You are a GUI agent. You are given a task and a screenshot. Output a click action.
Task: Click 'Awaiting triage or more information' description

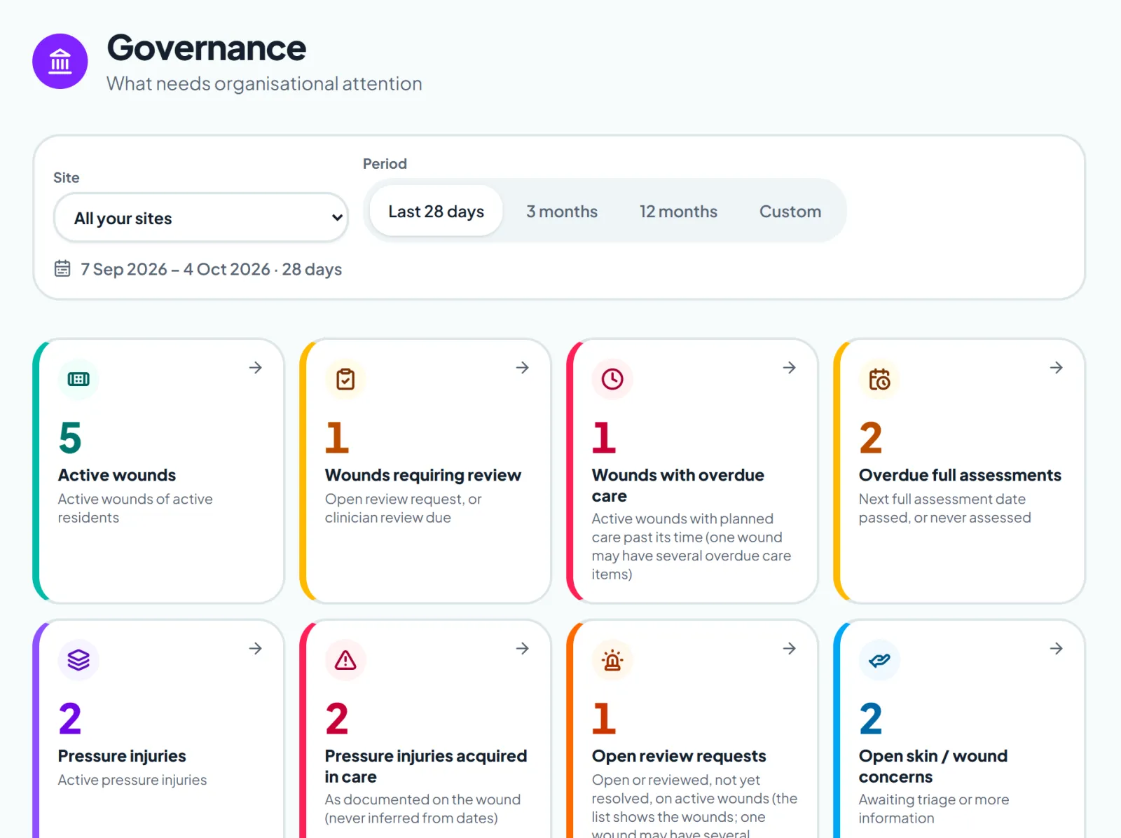934,809
